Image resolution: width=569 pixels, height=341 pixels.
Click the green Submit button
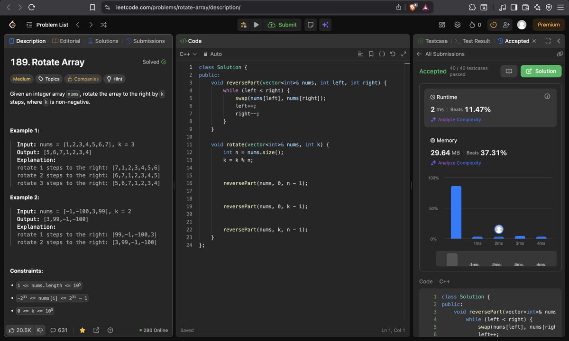pos(282,24)
